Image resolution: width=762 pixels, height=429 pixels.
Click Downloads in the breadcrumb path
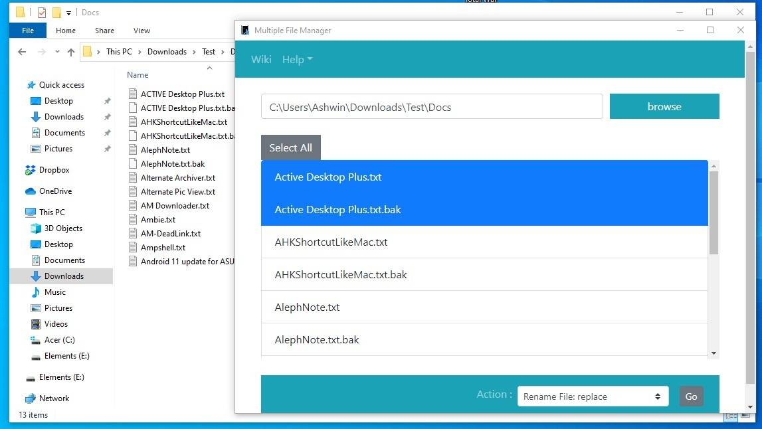(x=167, y=52)
